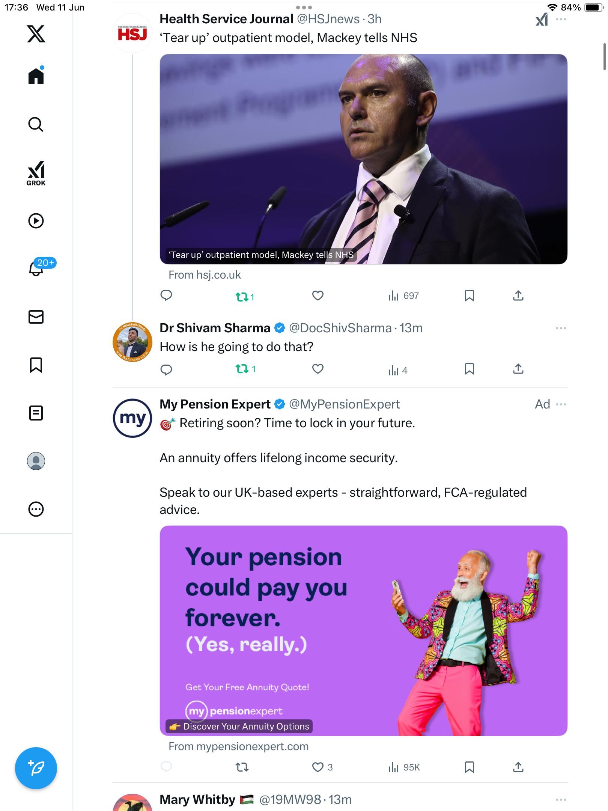Open the video play tab in sidebar
608x811 pixels.
[x=36, y=221]
